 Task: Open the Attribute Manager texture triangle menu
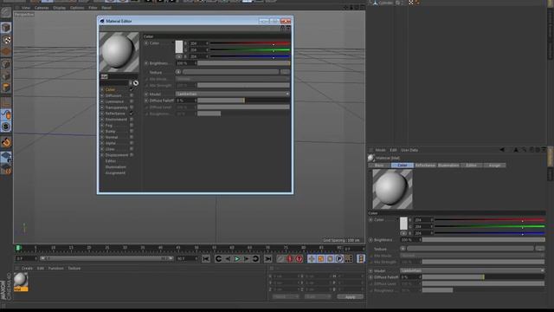pyautogui.click(x=403, y=249)
